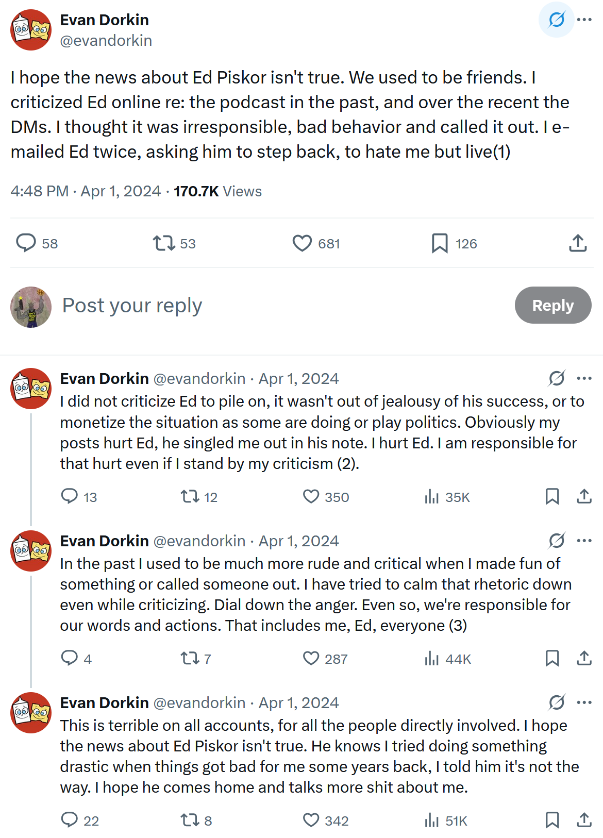603x838 pixels.
Task: Repost the main Evan Dorkin post
Action: [x=164, y=243]
